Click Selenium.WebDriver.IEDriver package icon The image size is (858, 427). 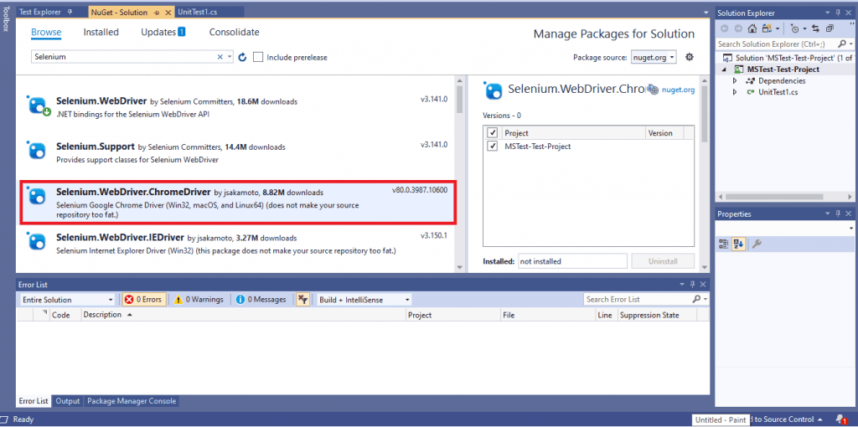point(37,241)
